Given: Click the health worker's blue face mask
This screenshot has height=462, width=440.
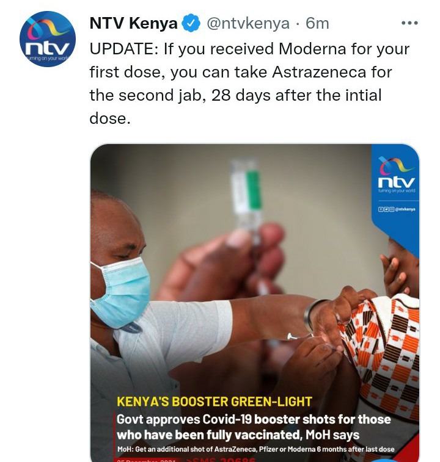Looking at the screenshot, I should pyautogui.click(x=120, y=292).
